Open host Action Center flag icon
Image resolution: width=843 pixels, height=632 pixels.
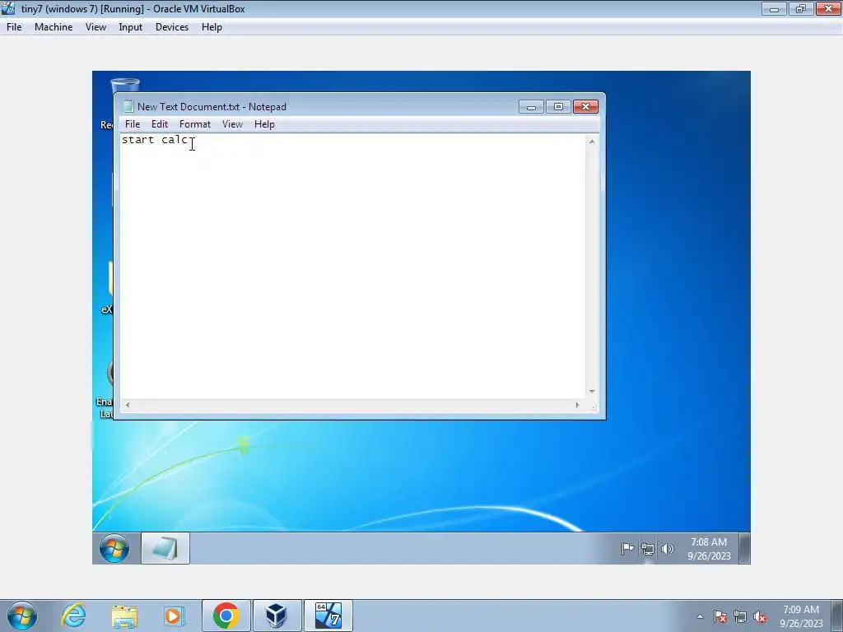point(720,617)
